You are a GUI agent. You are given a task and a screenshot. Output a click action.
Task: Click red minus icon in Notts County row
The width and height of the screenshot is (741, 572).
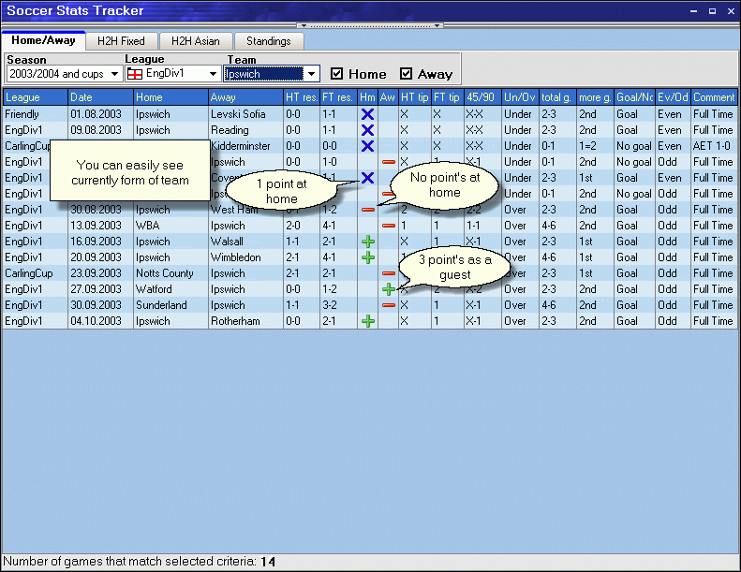point(388,273)
